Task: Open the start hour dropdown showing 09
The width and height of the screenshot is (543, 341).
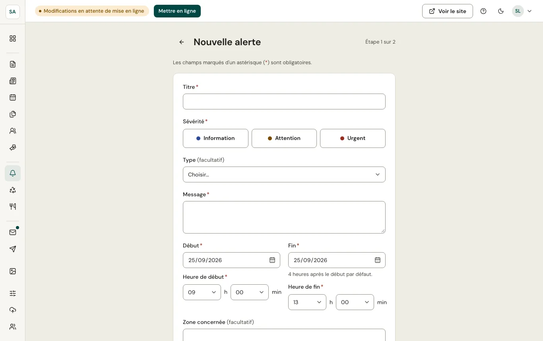Action: point(202,292)
